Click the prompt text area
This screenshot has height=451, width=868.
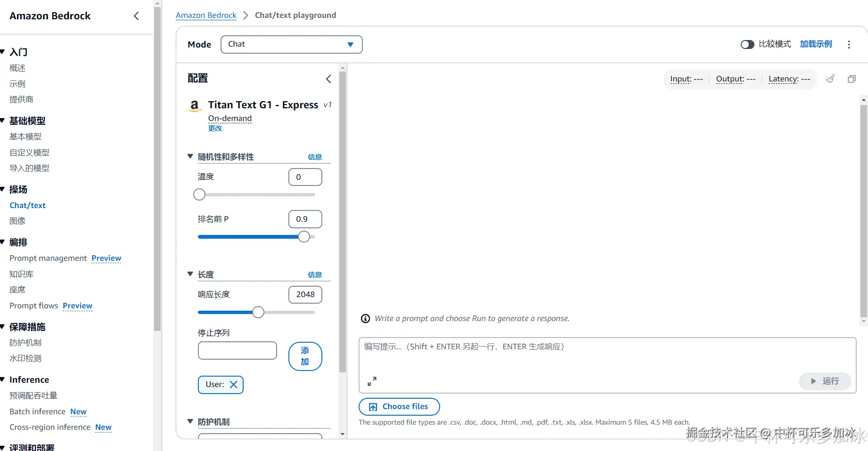(x=607, y=365)
